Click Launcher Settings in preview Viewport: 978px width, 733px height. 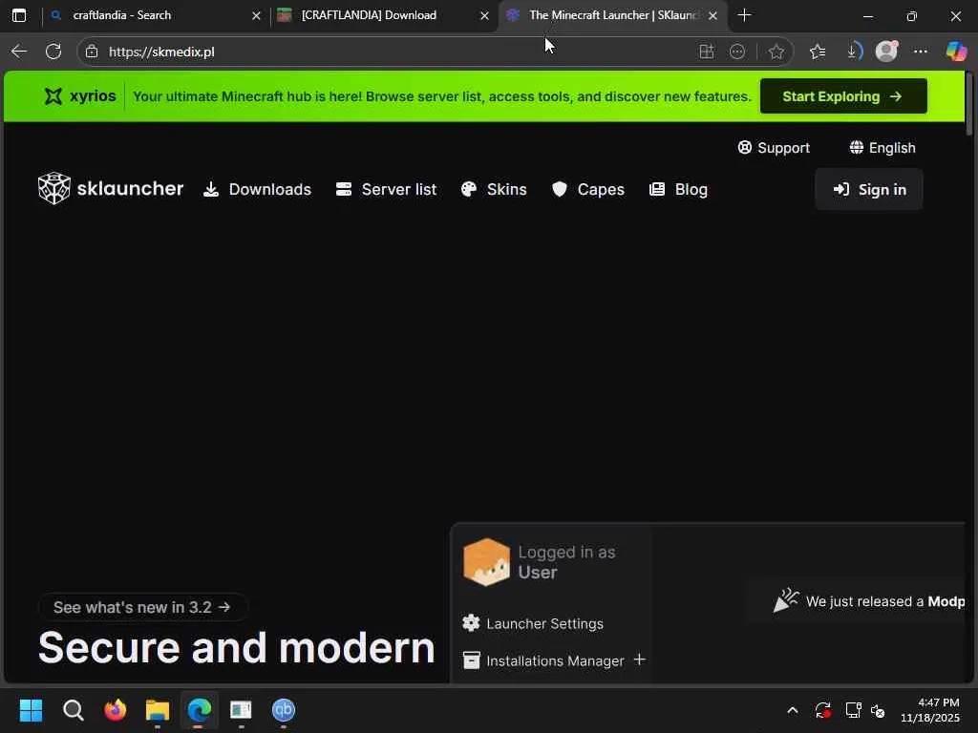coord(533,623)
